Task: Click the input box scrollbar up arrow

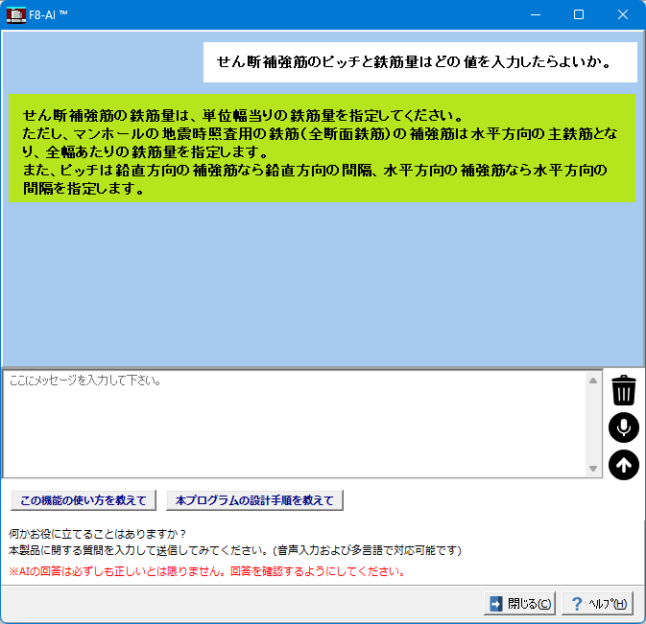Action: (x=593, y=381)
